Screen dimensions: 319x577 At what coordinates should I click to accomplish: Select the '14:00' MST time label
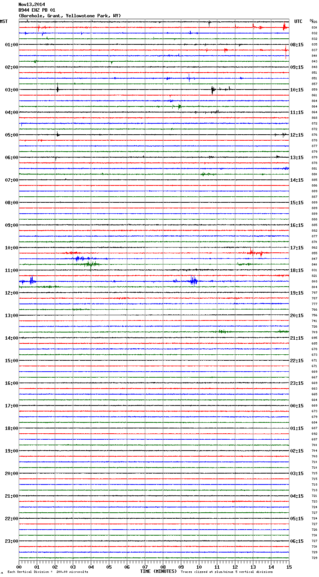(12, 338)
